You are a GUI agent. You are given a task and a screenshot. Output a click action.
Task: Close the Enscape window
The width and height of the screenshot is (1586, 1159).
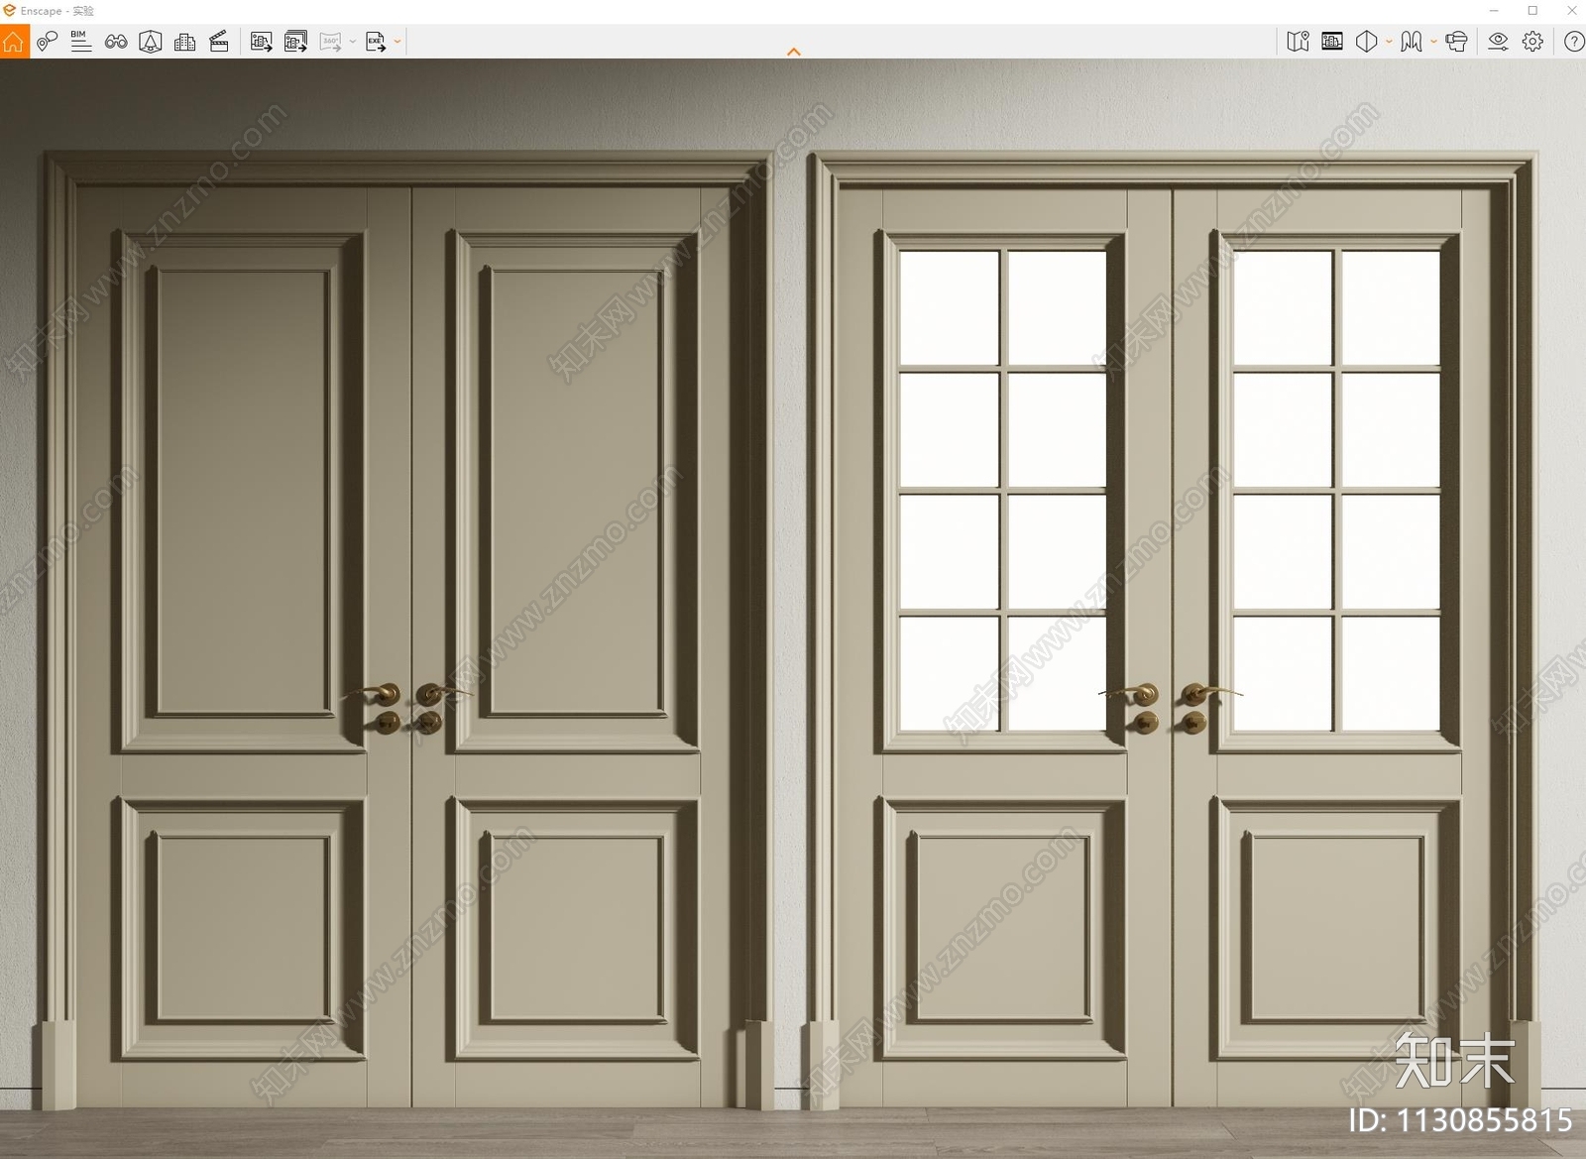pos(1571,11)
